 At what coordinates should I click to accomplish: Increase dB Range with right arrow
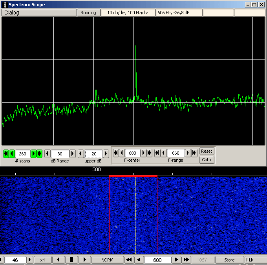(x=72, y=154)
